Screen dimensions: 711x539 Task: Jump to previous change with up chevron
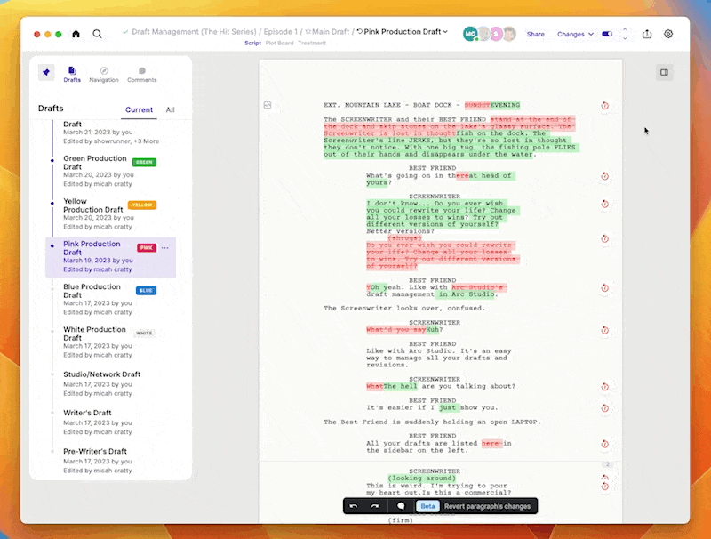(x=625, y=30)
